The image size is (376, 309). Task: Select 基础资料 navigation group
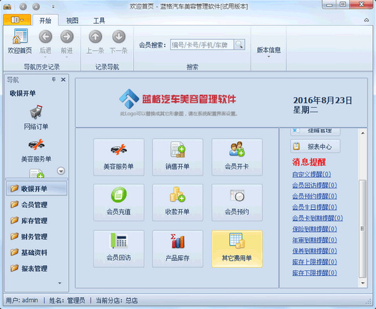[x=36, y=253]
